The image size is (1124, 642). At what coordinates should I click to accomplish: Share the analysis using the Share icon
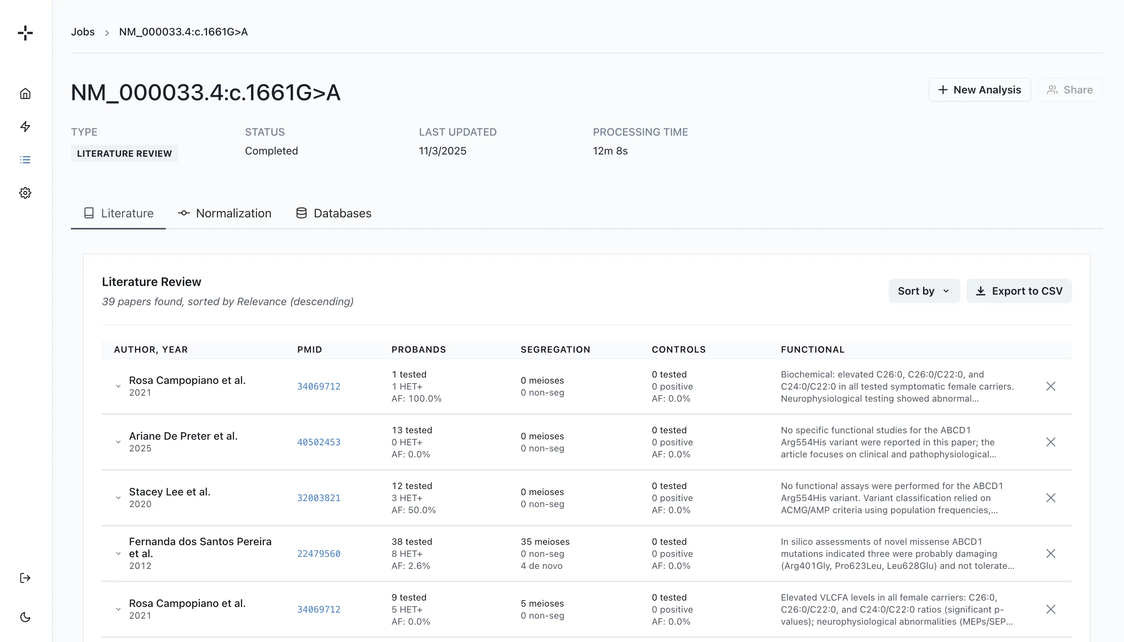pos(1070,90)
